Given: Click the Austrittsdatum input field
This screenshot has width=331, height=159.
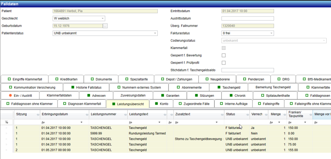Looking at the screenshot, I should [x=247, y=18].
